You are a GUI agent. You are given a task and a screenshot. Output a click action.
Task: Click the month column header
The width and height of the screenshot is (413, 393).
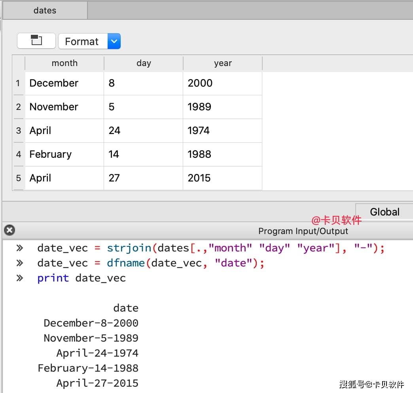coord(64,63)
